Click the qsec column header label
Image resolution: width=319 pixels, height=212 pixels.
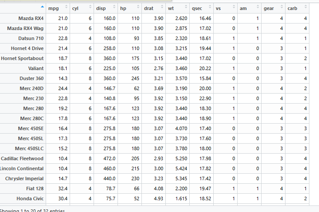[x=196, y=8]
